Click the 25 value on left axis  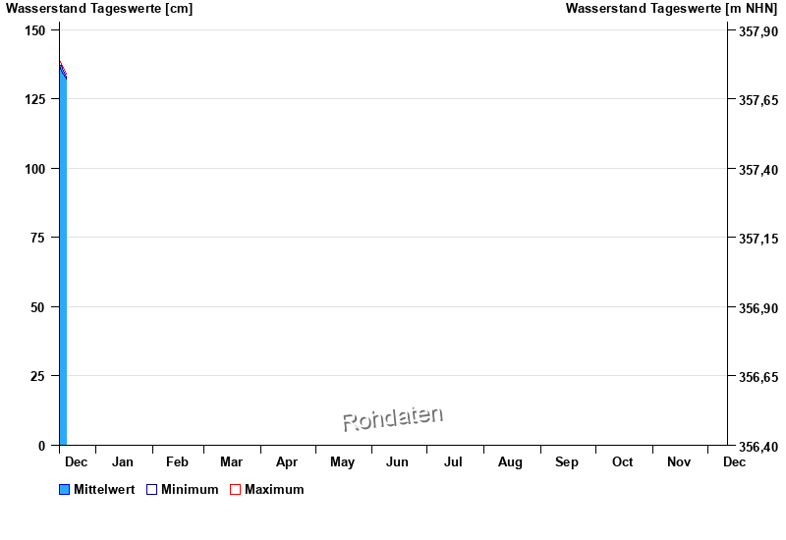coord(38,376)
